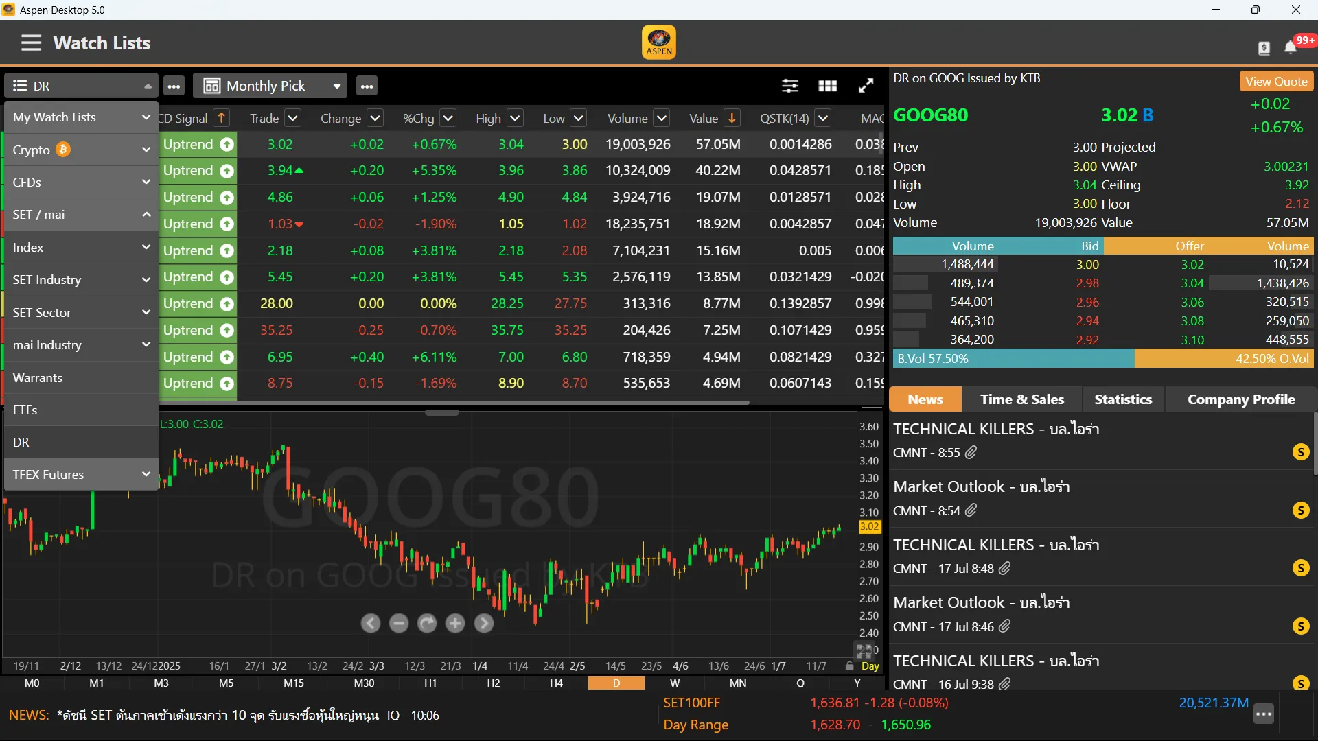Expand the Crypto watch list group

[146, 150]
